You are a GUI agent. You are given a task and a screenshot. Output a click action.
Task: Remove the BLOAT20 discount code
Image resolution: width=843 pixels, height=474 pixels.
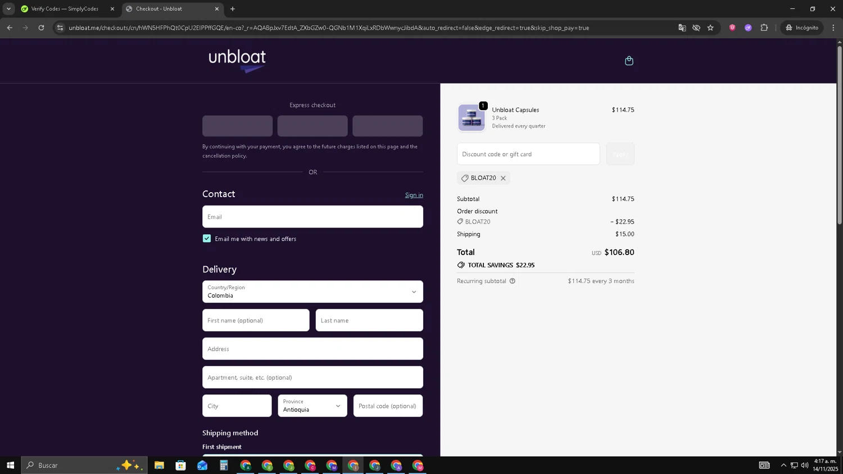503,178
